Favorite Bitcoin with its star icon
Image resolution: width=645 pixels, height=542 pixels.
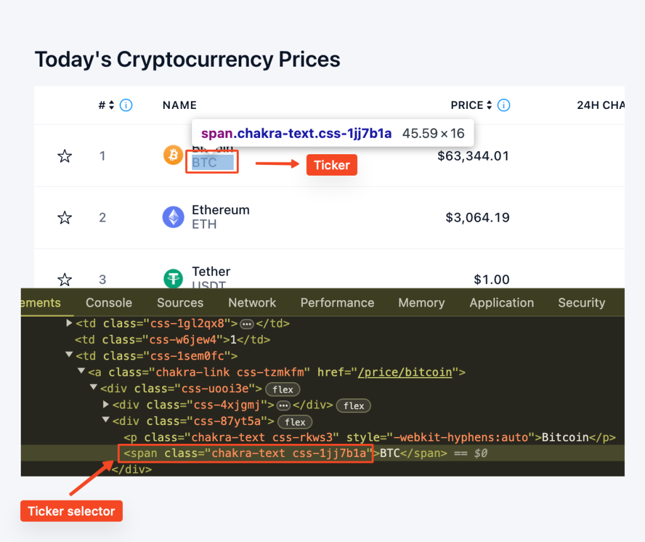(65, 156)
